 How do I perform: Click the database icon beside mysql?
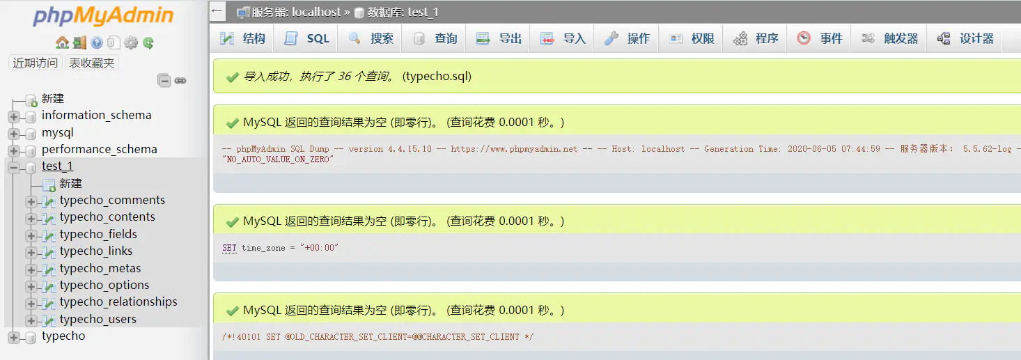coord(31,134)
